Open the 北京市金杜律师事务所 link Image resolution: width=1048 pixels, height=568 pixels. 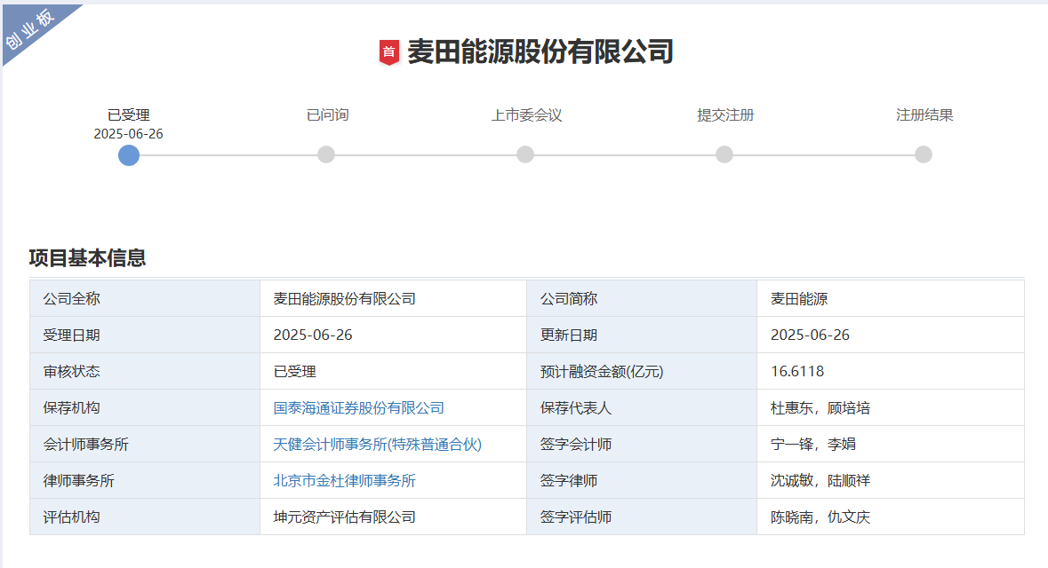click(x=344, y=480)
